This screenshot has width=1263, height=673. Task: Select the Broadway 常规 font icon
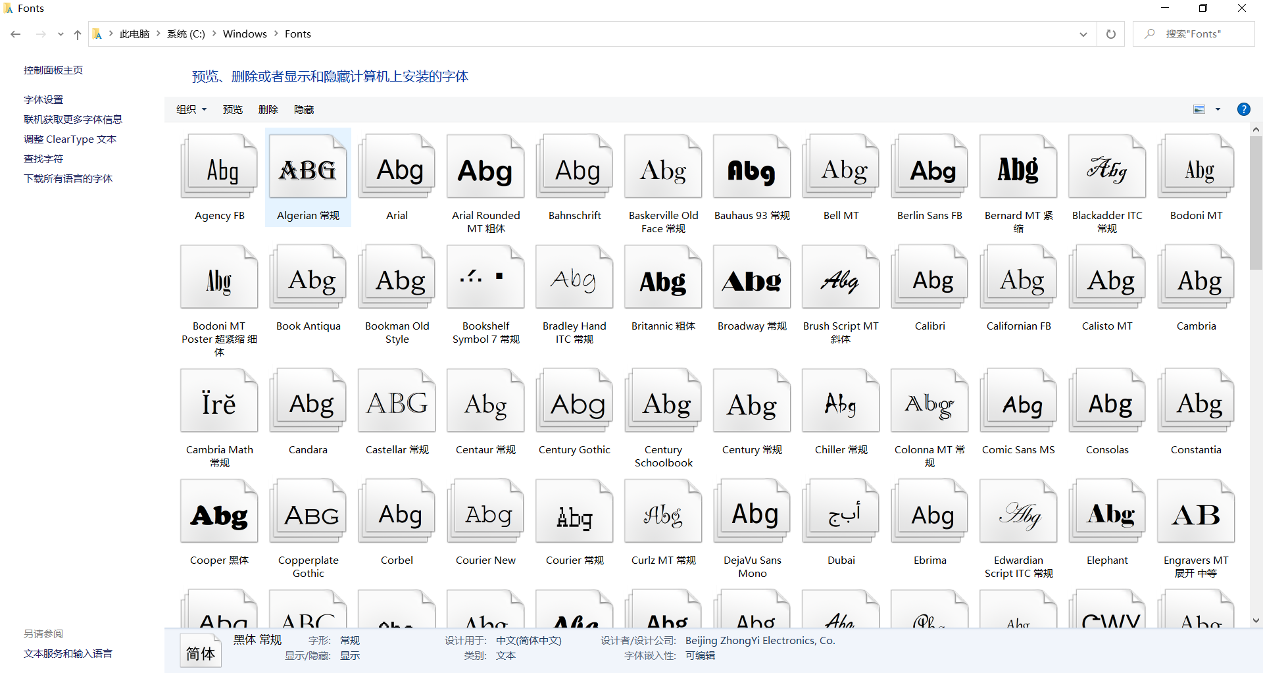click(752, 277)
